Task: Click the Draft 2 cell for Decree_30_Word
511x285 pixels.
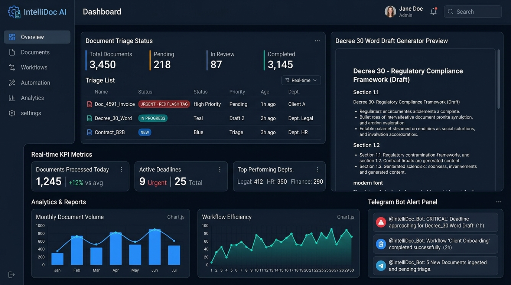Action: pos(237,118)
